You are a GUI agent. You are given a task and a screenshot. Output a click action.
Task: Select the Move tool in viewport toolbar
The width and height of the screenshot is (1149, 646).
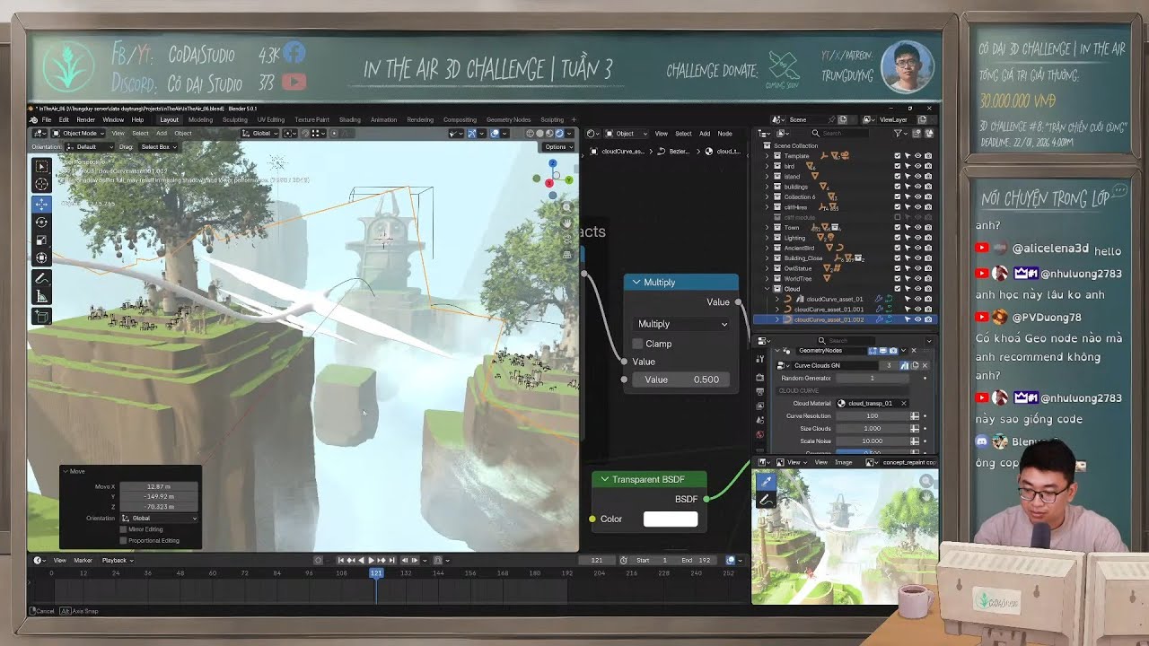(x=41, y=204)
